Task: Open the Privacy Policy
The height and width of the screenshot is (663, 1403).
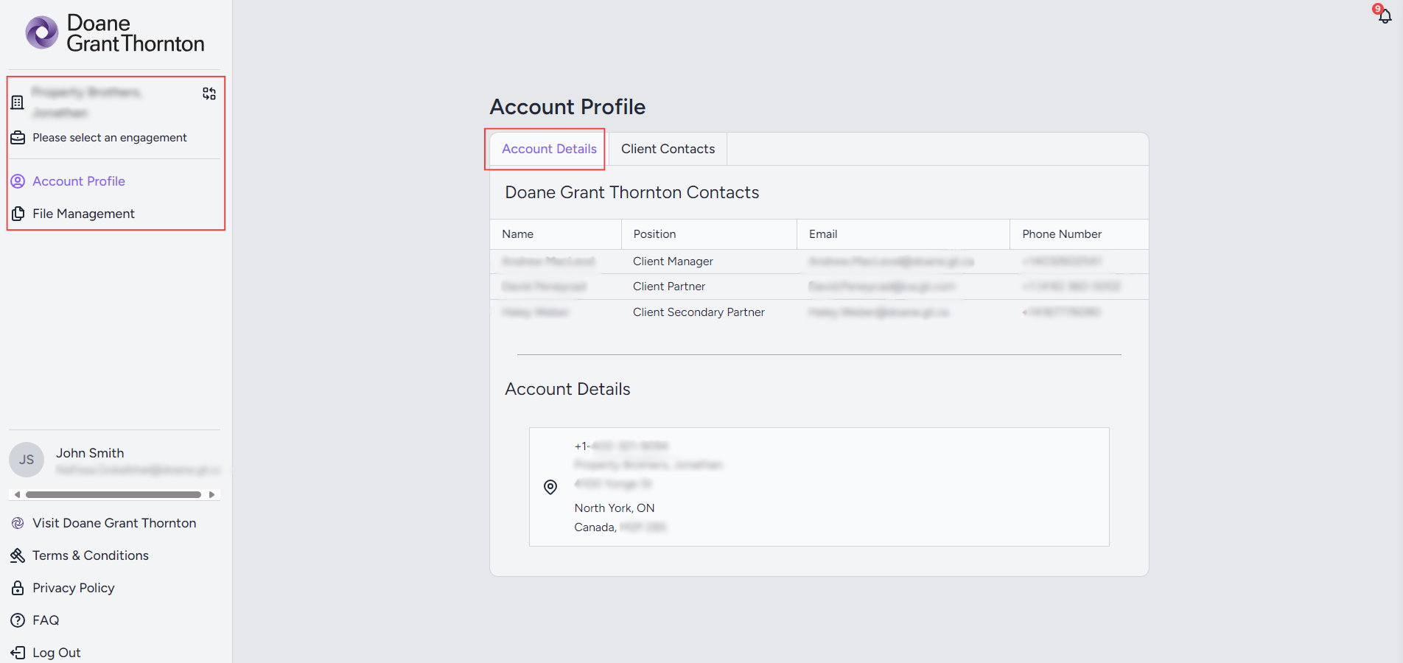Action: (73, 588)
